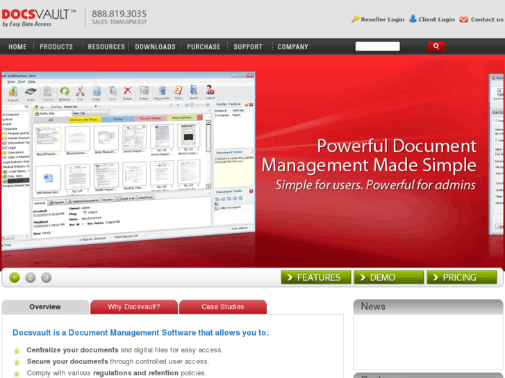Click the Paste icon in banner screenshot
This screenshot has width=505, height=378.
click(x=113, y=93)
